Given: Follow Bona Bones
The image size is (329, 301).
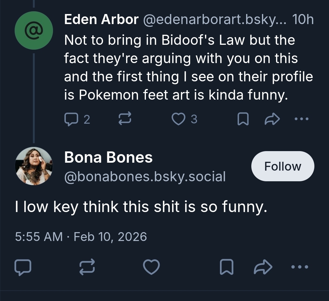Looking at the screenshot, I should point(282,166).
